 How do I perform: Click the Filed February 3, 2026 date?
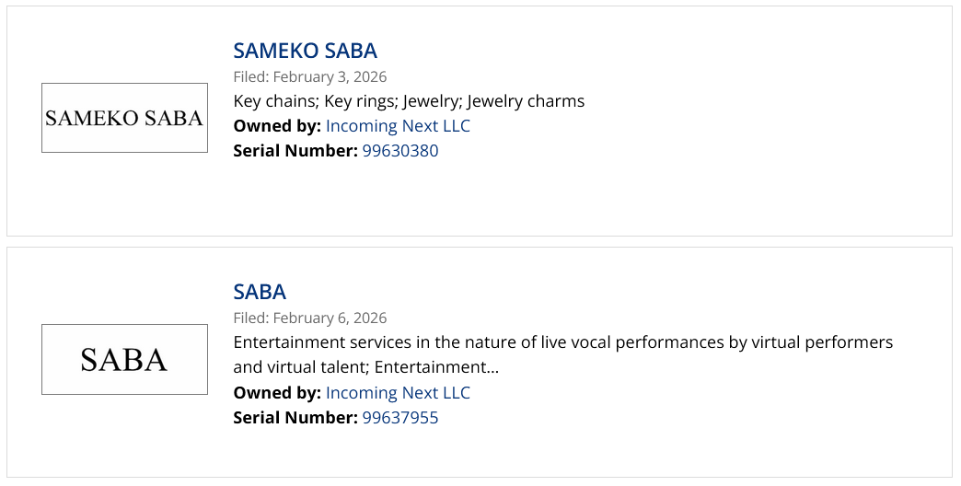310,76
